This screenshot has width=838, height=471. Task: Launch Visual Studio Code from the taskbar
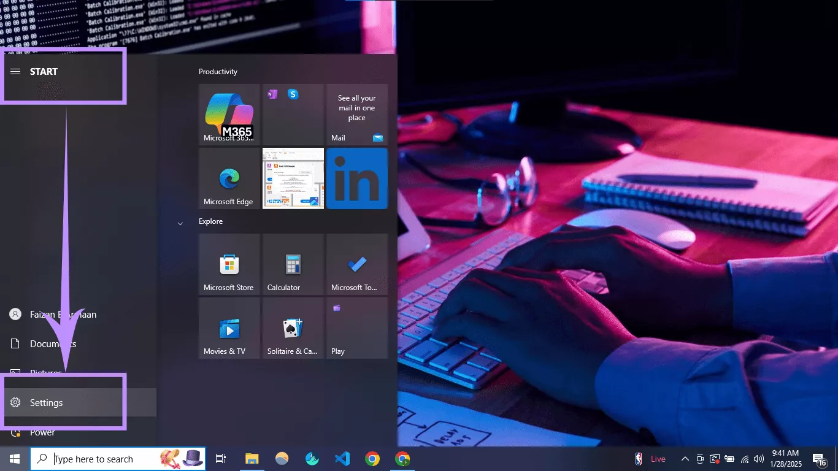(342, 458)
